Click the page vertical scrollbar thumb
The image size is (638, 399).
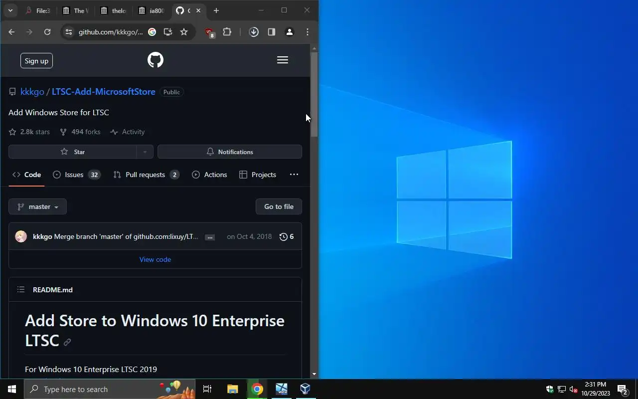tap(314, 95)
